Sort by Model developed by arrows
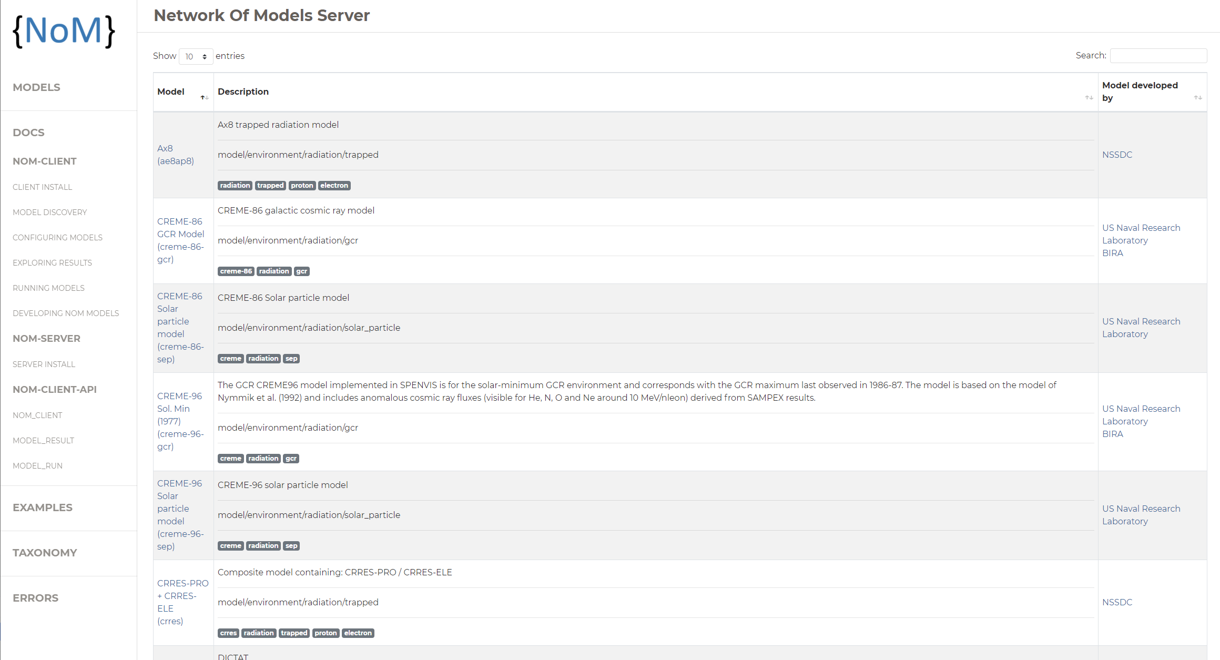 (x=1197, y=98)
